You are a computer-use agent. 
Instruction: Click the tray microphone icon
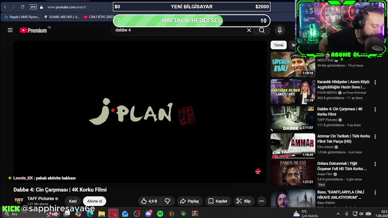point(346,214)
